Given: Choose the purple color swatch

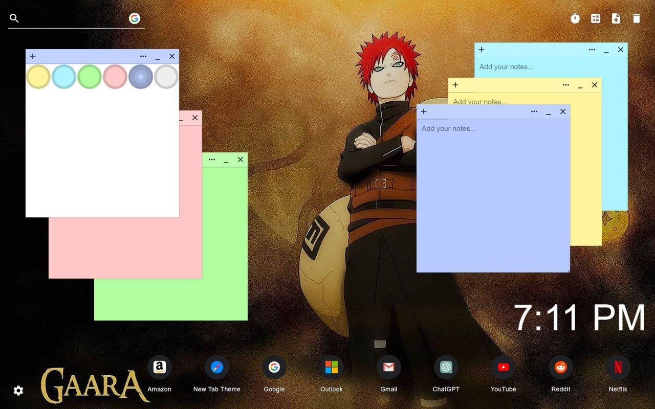Looking at the screenshot, I should coord(141,77).
